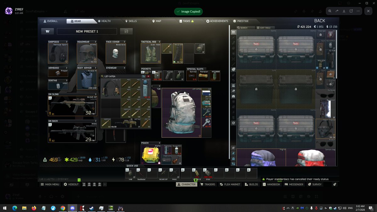The width and height of the screenshot is (377, 212).
Task: Click the up-down arrows sort icon at stash bottom
Action: pyautogui.click(x=233, y=164)
